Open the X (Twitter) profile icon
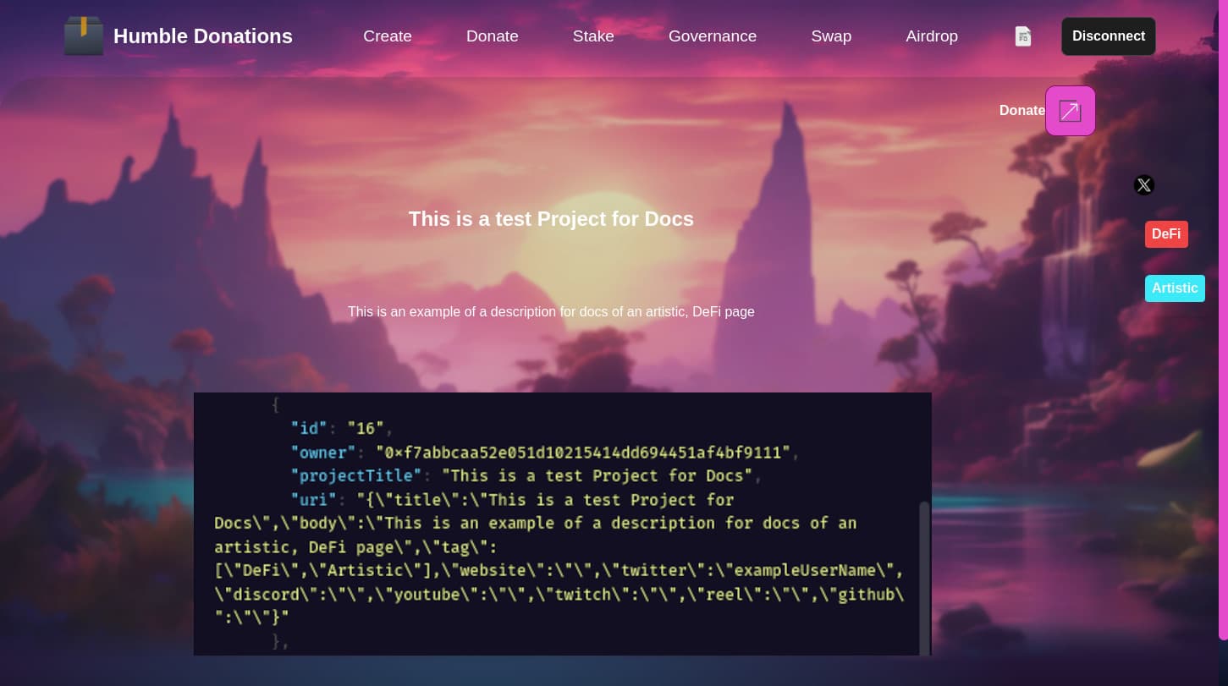 click(1144, 185)
